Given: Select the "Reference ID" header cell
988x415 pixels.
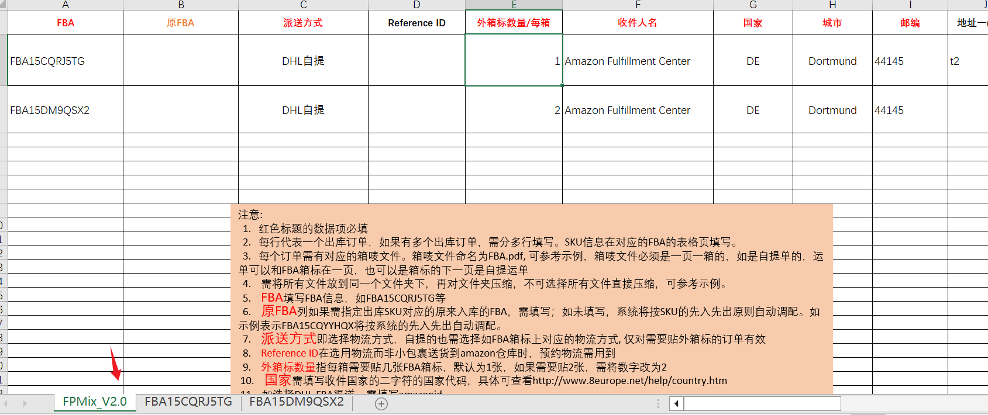Looking at the screenshot, I should 416,23.
